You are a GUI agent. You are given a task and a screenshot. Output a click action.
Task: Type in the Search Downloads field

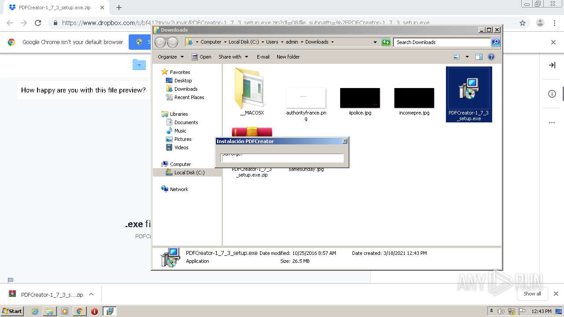click(442, 42)
